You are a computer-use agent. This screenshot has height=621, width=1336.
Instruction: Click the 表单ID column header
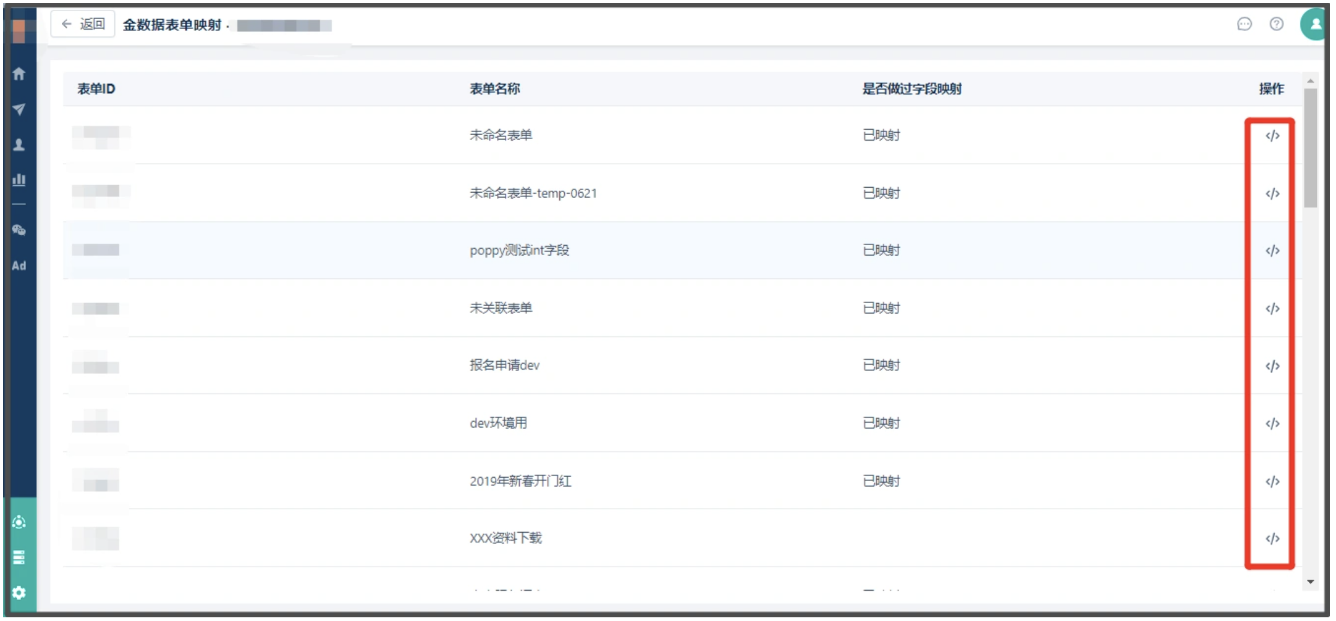[x=96, y=89]
